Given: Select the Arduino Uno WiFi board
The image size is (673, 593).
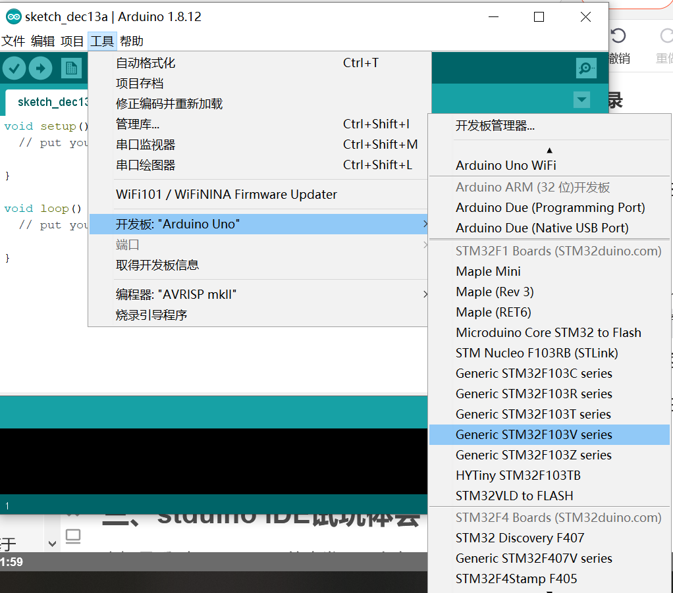Looking at the screenshot, I should [549, 165].
